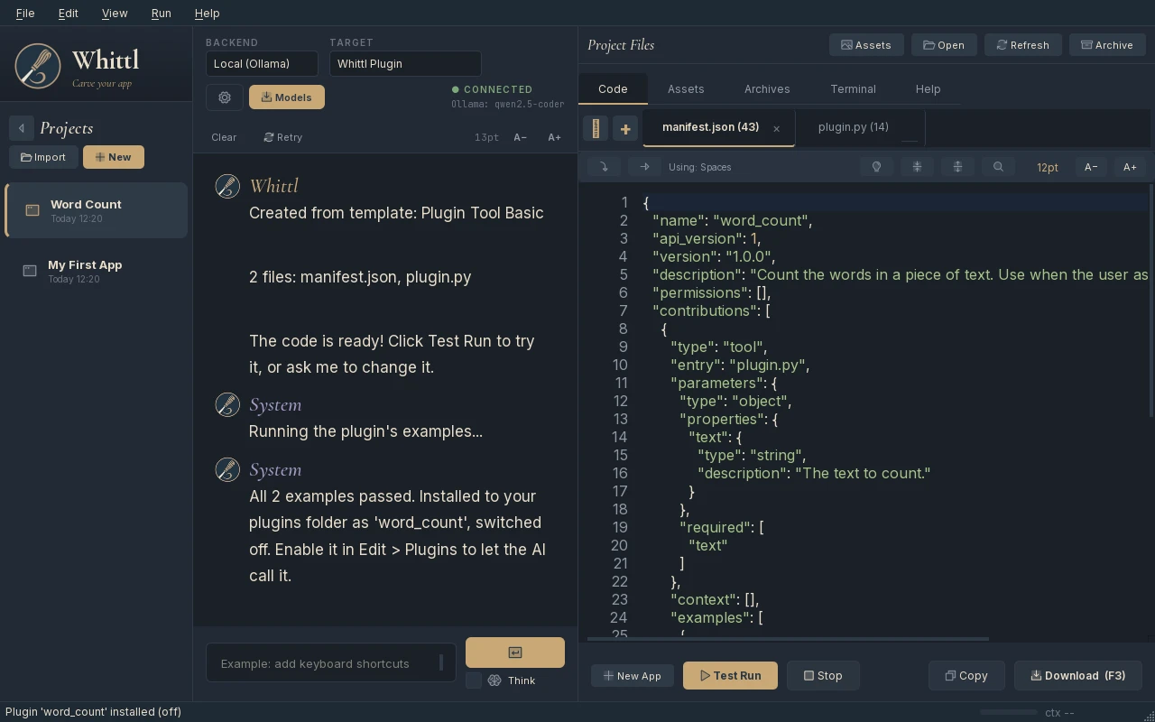This screenshot has height=722, width=1155.
Task: Click Retry in chat toolbar
Action: [283, 137]
